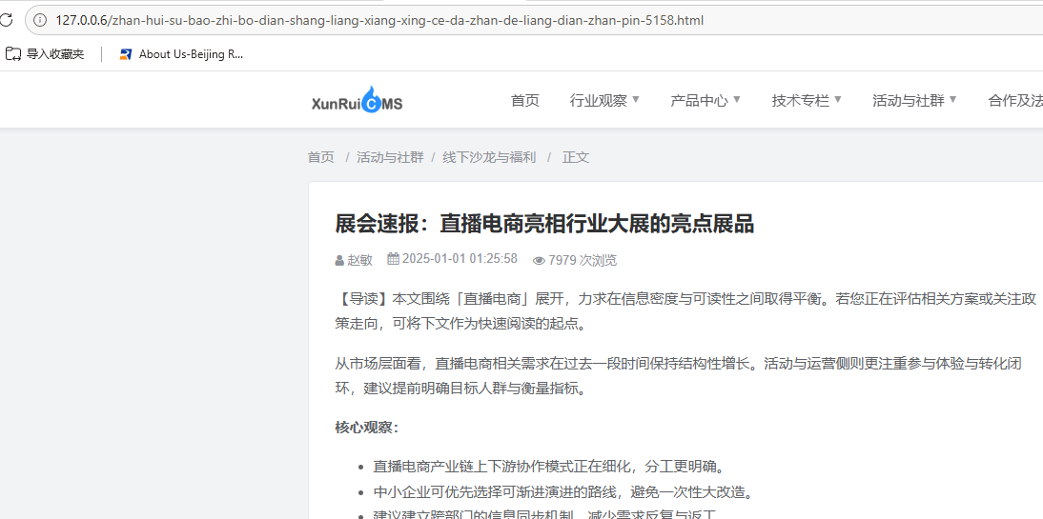
Task: Click the XunRuiCMS logo
Action: tap(358, 101)
